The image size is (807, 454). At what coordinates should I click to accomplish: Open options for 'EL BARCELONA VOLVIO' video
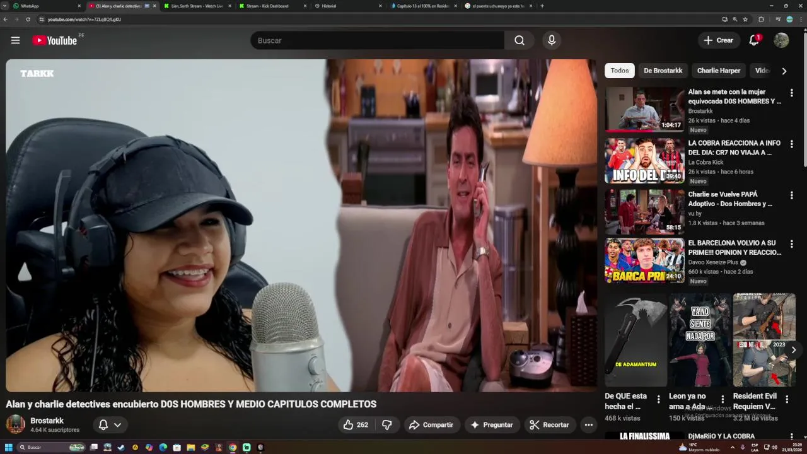(x=791, y=244)
